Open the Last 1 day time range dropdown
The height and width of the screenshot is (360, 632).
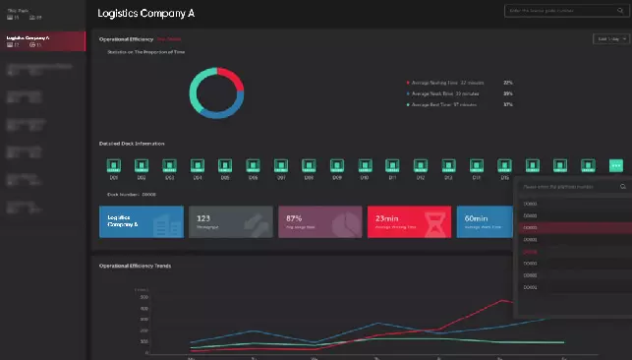pos(611,39)
